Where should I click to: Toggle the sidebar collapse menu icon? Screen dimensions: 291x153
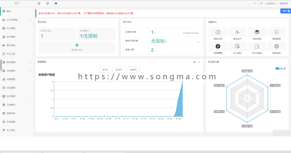[39, 3]
